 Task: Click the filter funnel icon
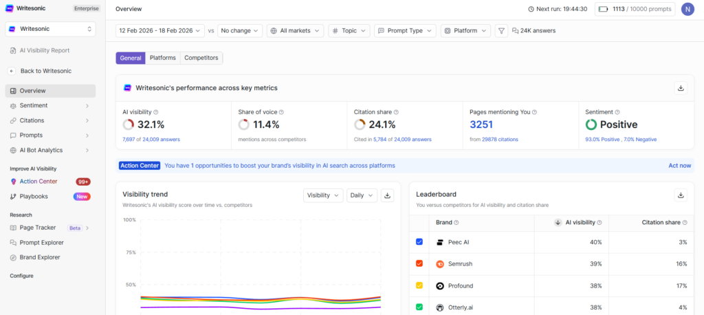(x=501, y=31)
